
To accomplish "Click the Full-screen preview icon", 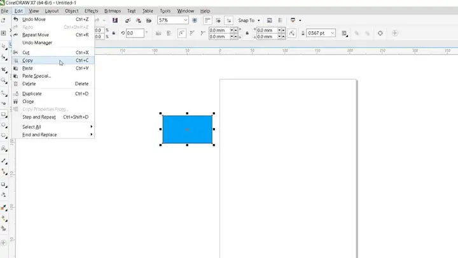I will [195, 20].
